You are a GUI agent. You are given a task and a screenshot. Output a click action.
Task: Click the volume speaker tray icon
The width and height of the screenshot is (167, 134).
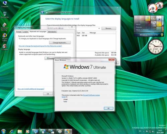[153, 131]
